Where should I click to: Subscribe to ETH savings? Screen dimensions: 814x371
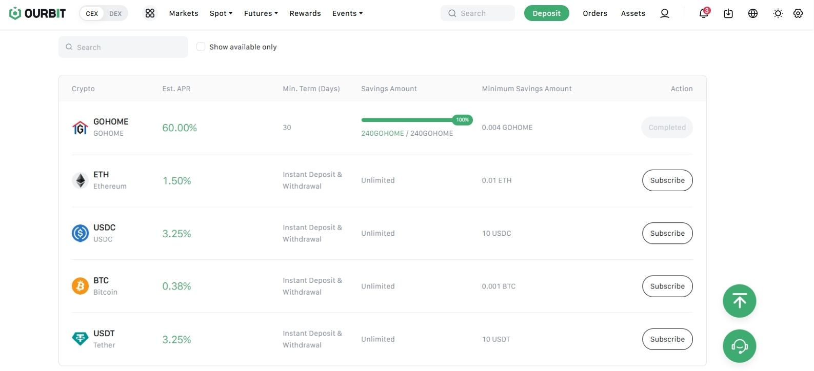click(667, 180)
